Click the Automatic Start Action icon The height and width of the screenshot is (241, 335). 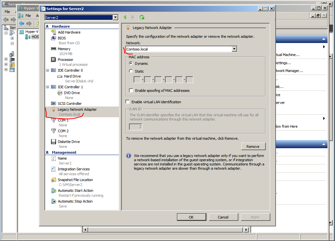[x=54, y=191]
